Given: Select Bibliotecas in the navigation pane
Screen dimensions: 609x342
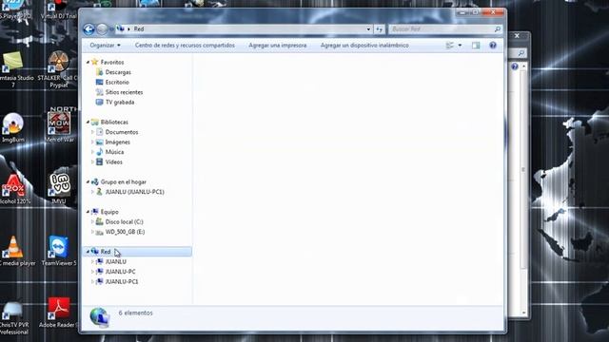Looking at the screenshot, I should (114, 123).
